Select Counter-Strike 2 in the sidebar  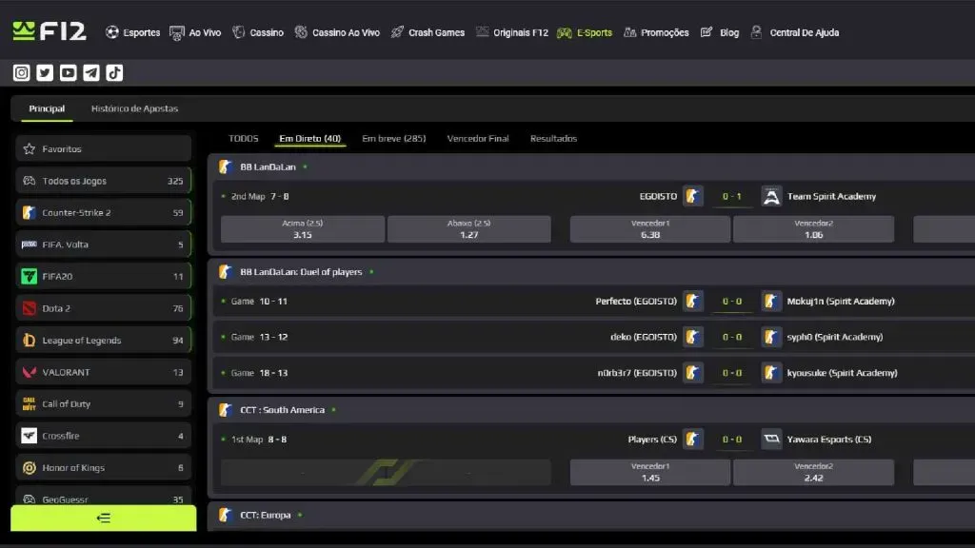coord(103,211)
